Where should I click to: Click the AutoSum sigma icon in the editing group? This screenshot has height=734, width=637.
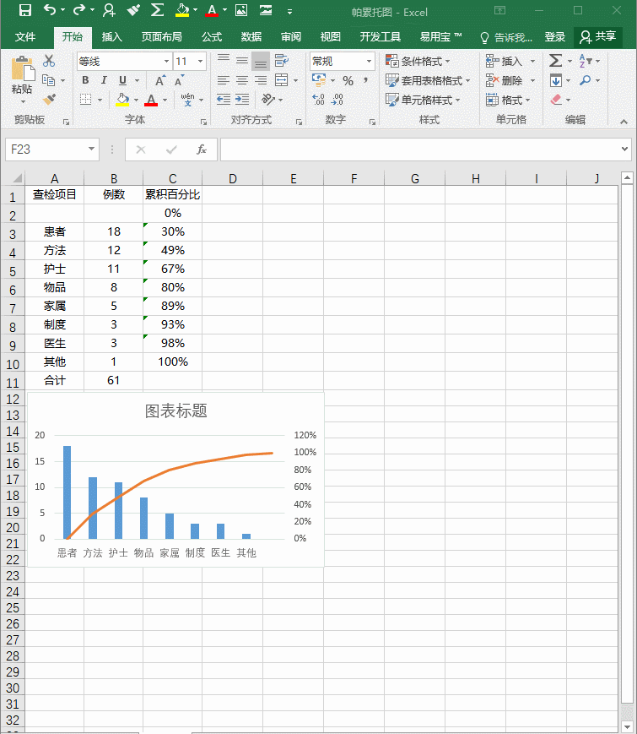pos(555,61)
